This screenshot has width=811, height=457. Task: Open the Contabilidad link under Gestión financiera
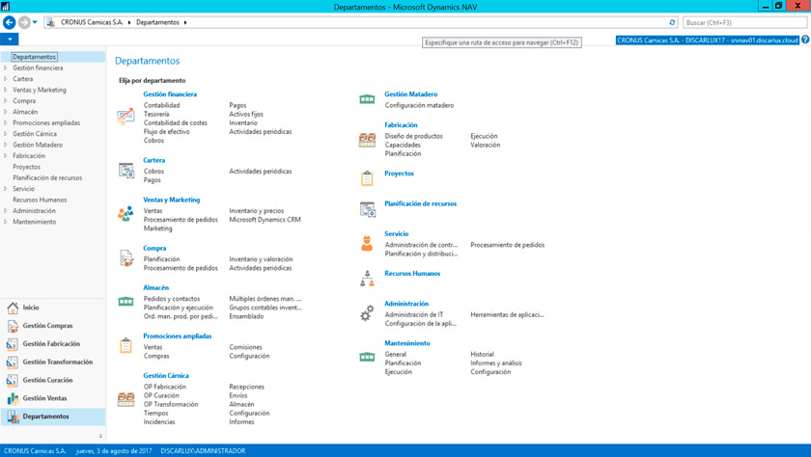[x=162, y=105]
